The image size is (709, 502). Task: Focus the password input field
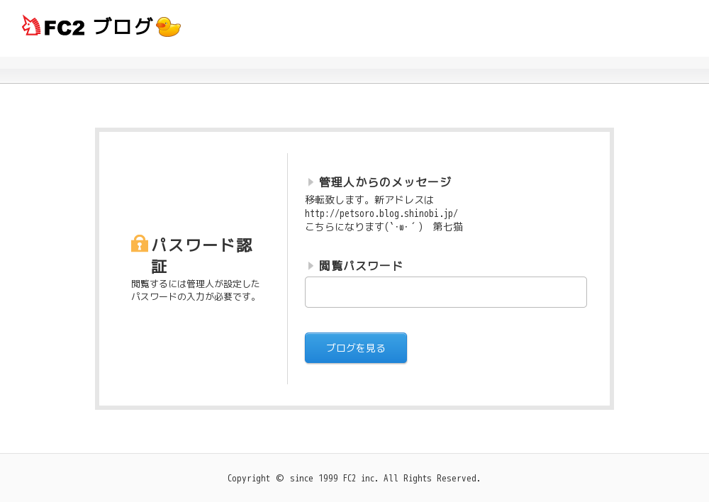pos(445,292)
